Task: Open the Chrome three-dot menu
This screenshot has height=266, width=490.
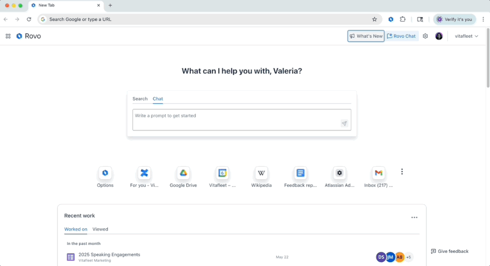Action: [483, 19]
